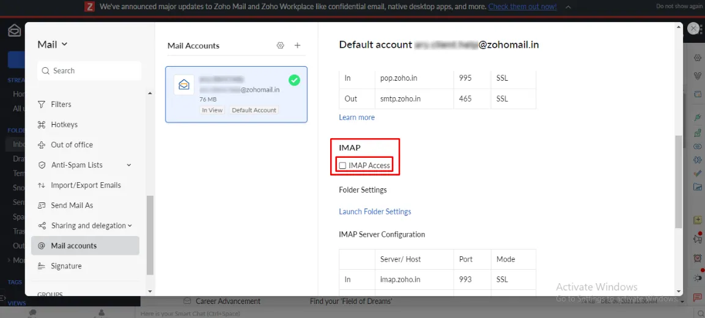Enable the IMAP Access checkbox
The height and width of the screenshot is (318, 705).
(x=342, y=166)
